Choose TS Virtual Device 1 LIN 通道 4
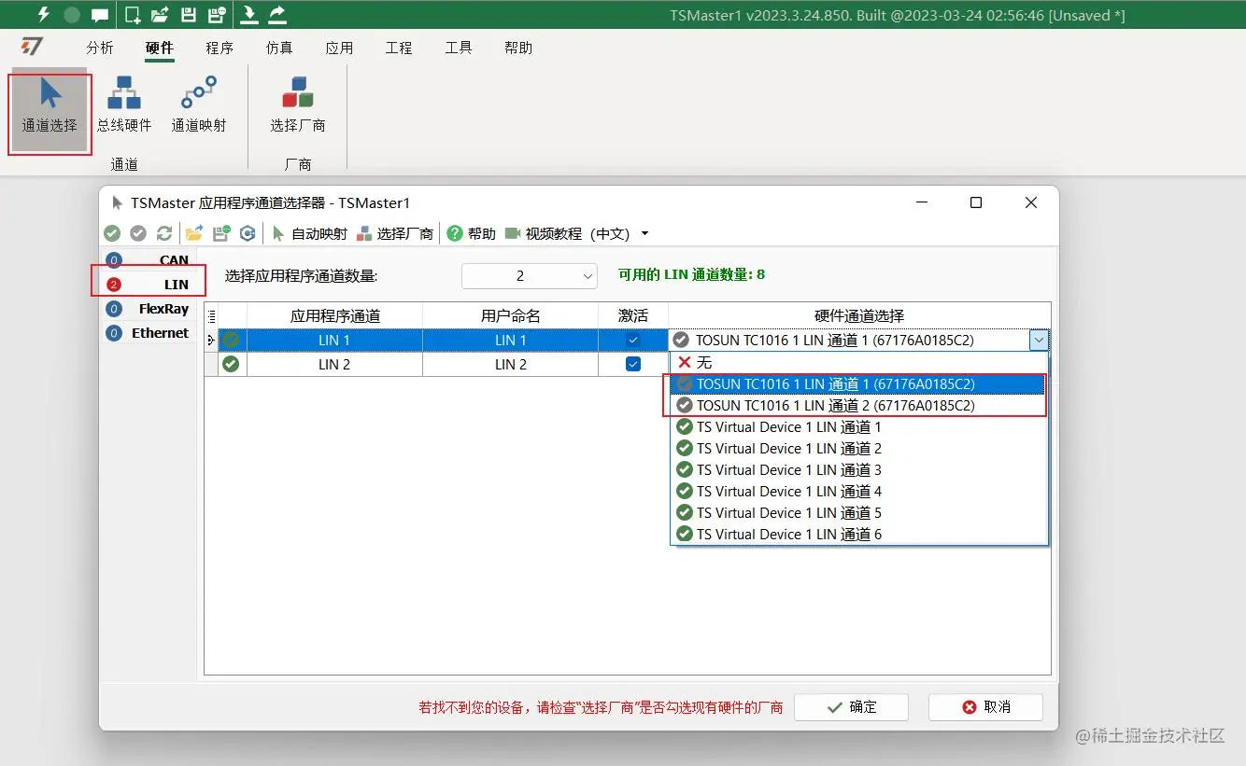The height and width of the screenshot is (766, 1246). click(858, 491)
